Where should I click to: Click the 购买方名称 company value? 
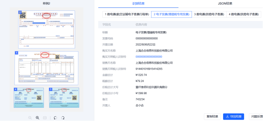[x=154, y=51]
